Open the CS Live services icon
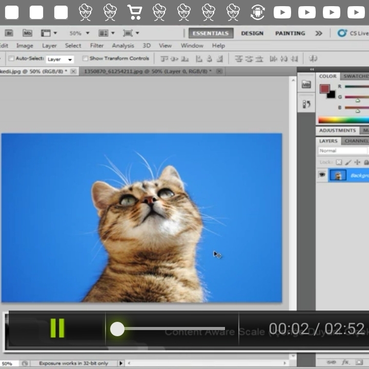Image resolution: width=369 pixels, height=369 pixels. tap(342, 33)
